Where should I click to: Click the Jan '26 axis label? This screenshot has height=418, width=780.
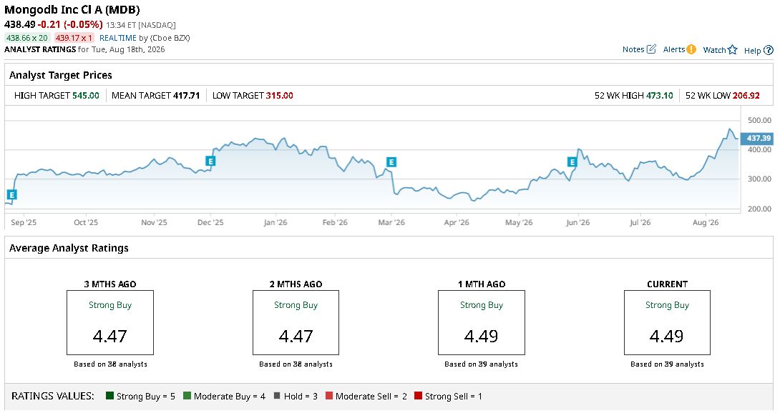point(275,222)
